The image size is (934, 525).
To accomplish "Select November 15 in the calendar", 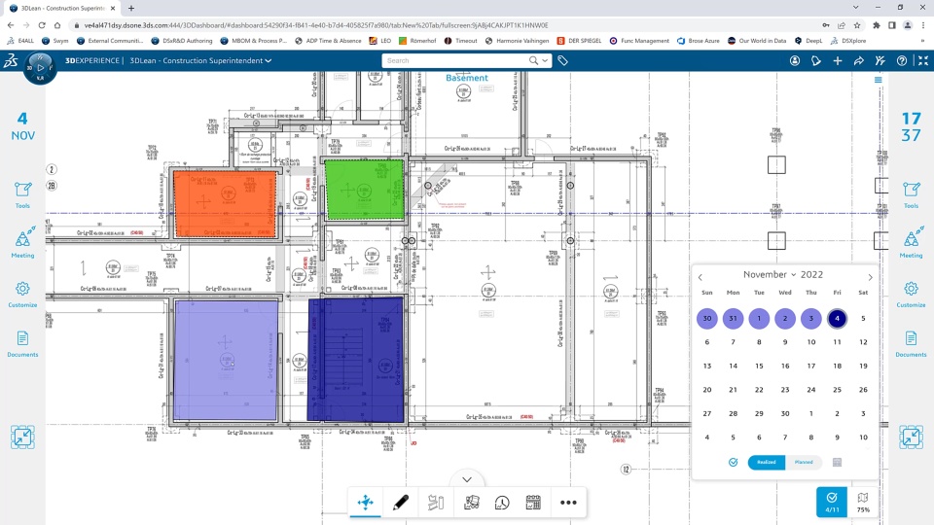I will tap(759, 367).
